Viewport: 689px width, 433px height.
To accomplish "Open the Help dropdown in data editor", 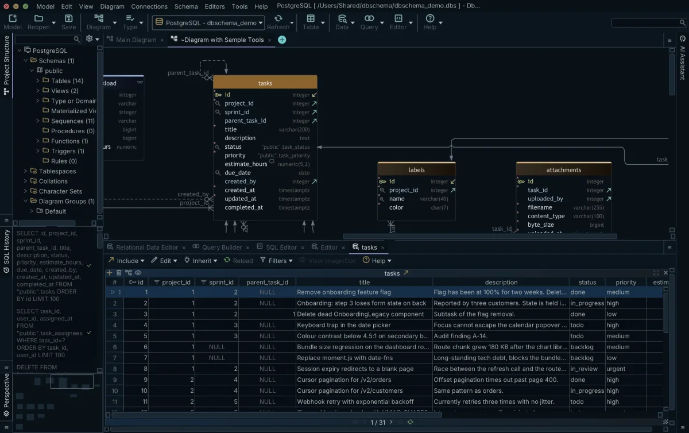I will pyautogui.click(x=378, y=260).
